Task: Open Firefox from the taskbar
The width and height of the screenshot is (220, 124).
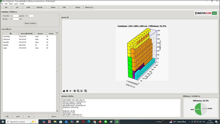Action: click(x=100, y=122)
